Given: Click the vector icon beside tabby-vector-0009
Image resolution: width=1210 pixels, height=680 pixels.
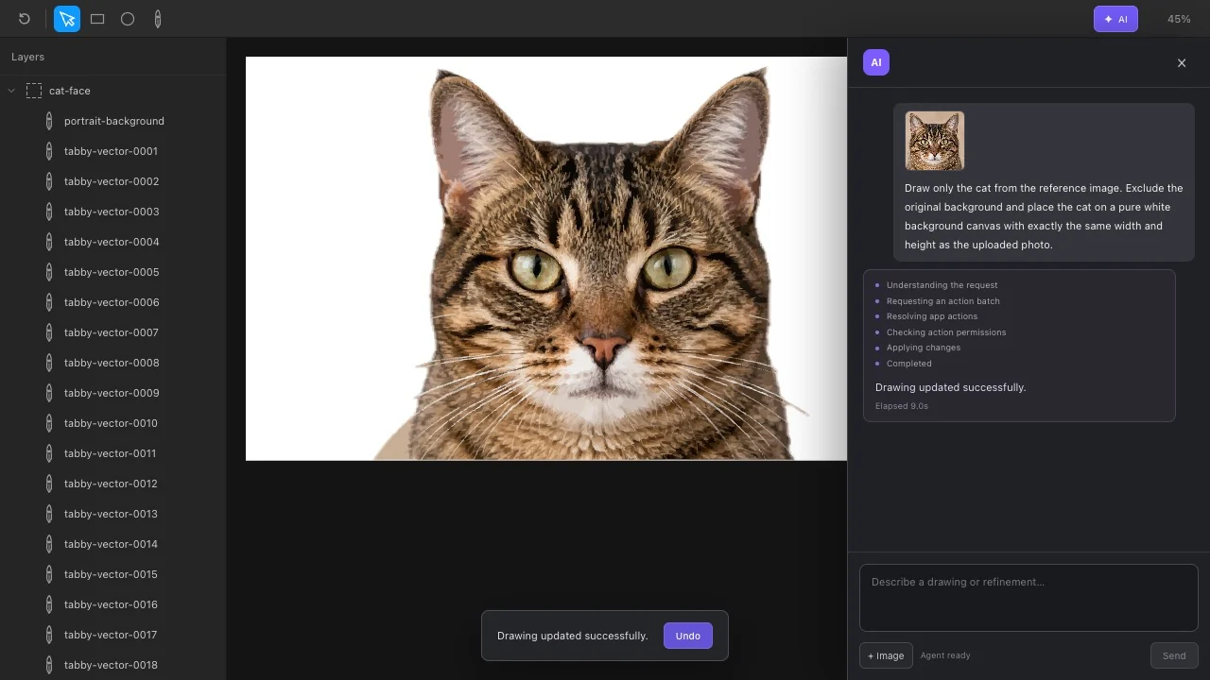Looking at the screenshot, I should [49, 393].
